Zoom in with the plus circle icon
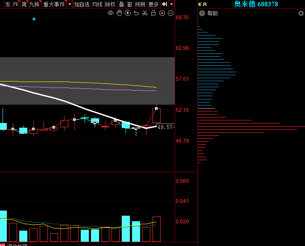Screen dimensions: 305x246 click(162, 13)
